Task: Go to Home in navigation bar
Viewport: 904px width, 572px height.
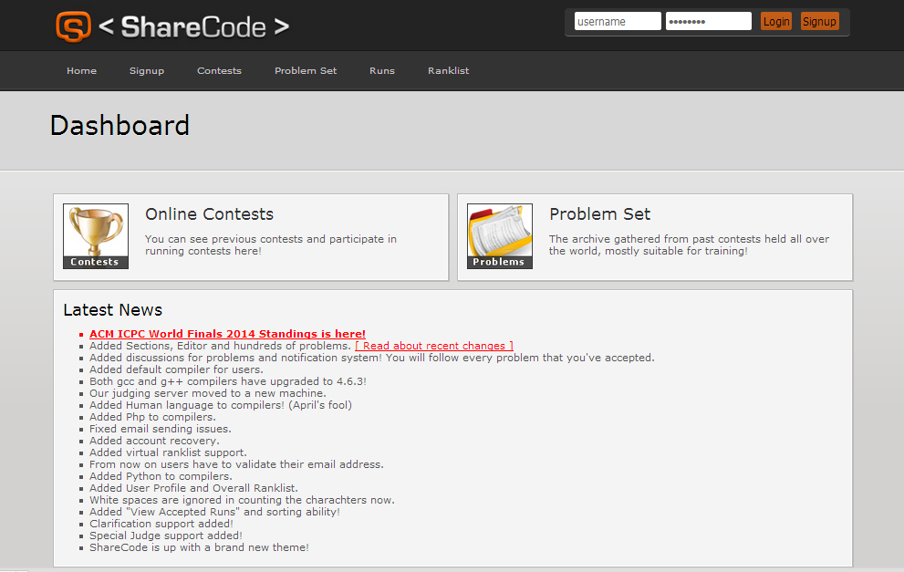Action: (x=81, y=71)
